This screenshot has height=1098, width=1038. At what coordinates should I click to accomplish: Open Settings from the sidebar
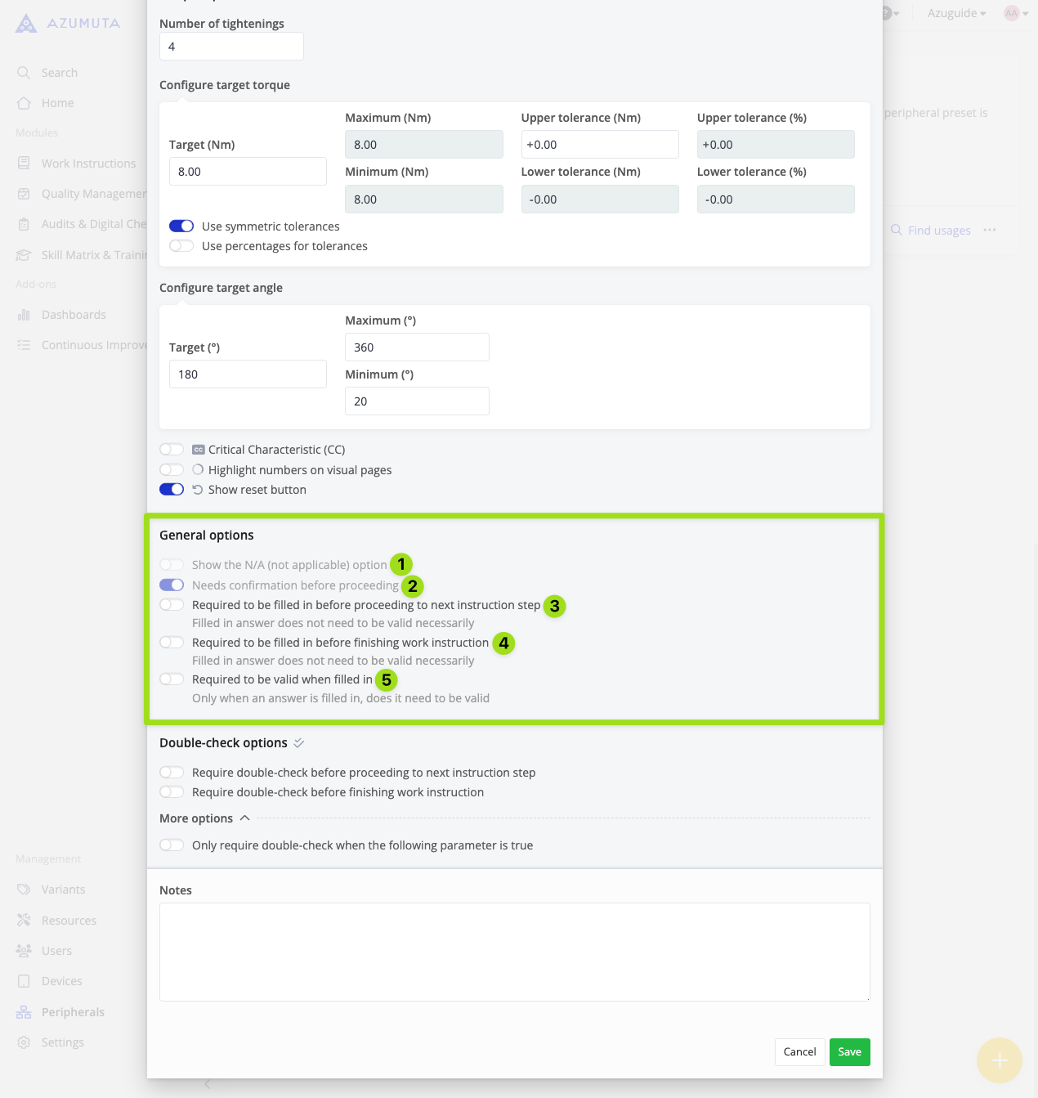point(24,1042)
